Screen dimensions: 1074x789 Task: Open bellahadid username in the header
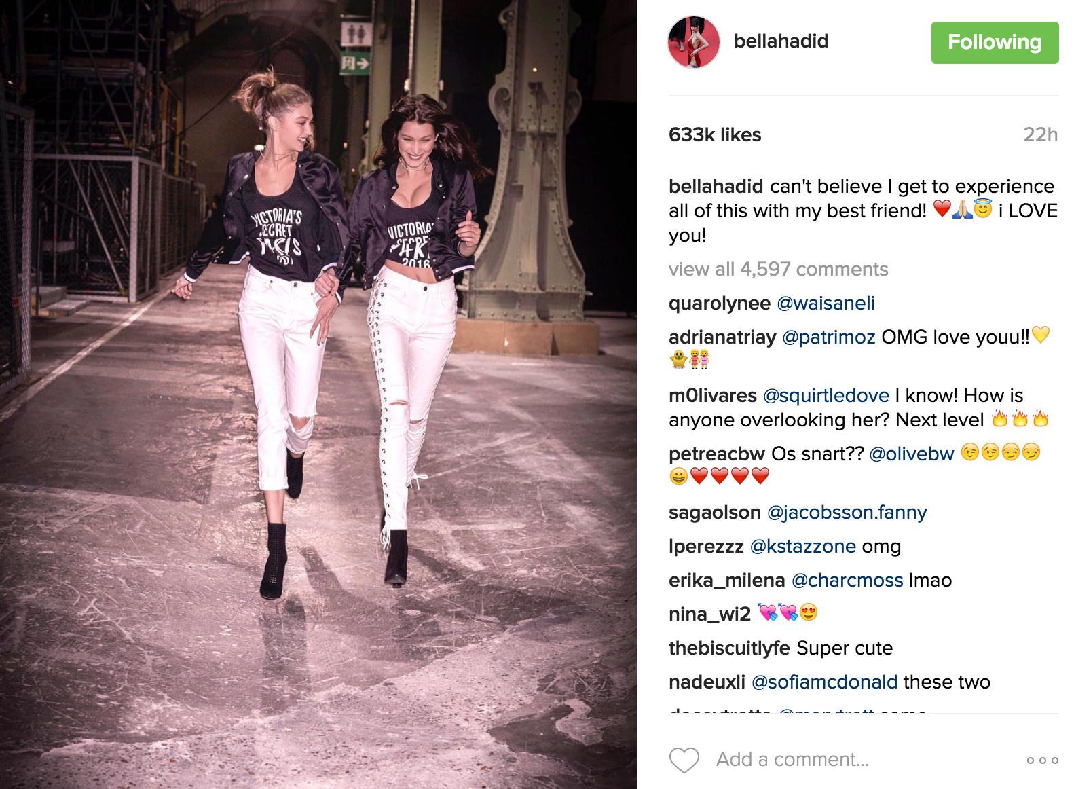coord(781,41)
